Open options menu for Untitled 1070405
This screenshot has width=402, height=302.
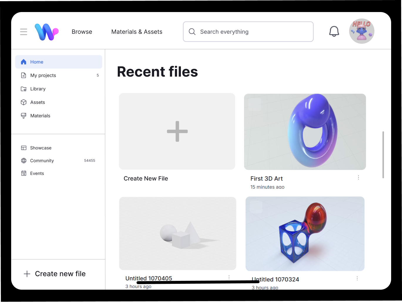(229, 277)
